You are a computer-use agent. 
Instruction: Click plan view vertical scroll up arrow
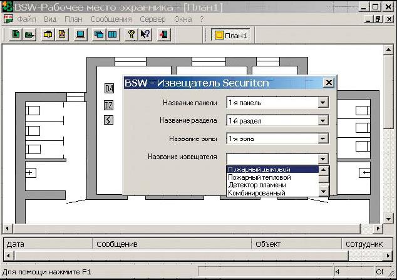click(x=388, y=50)
